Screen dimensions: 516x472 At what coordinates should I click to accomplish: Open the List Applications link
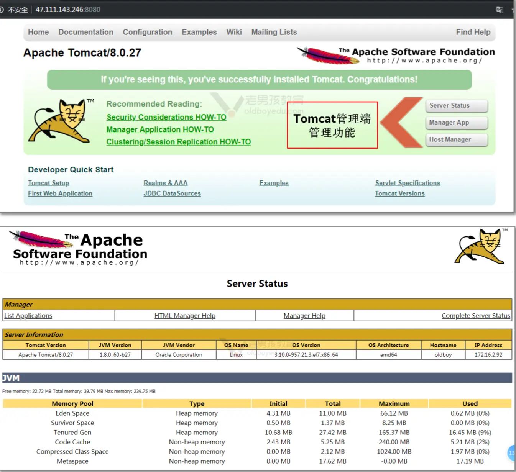(28, 316)
